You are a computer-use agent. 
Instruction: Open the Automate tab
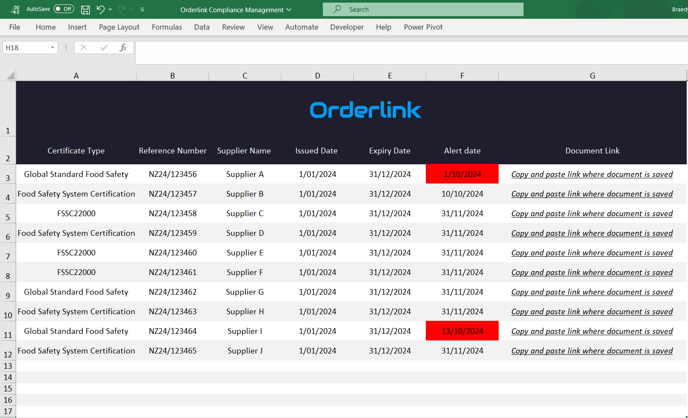[x=302, y=27]
